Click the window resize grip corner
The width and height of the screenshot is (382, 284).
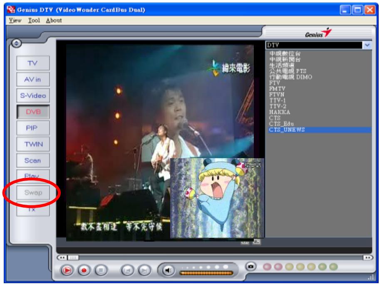coord(371,277)
